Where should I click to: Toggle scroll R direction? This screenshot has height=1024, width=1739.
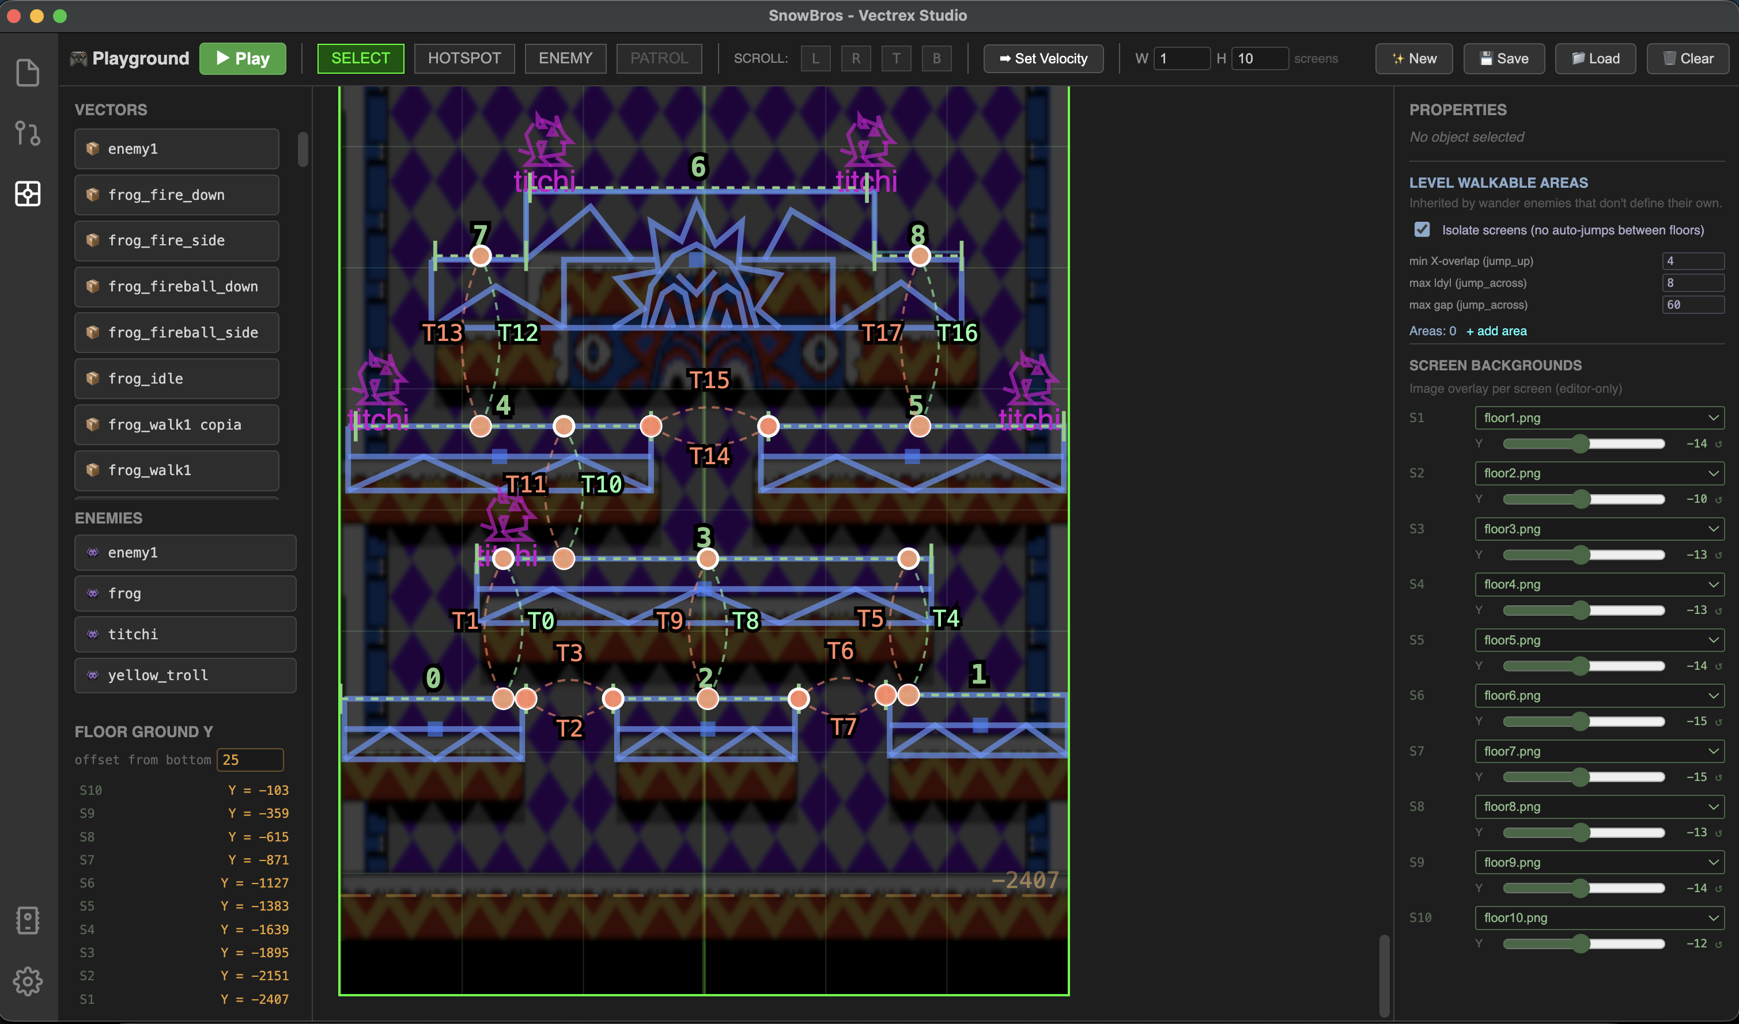tap(856, 59)
